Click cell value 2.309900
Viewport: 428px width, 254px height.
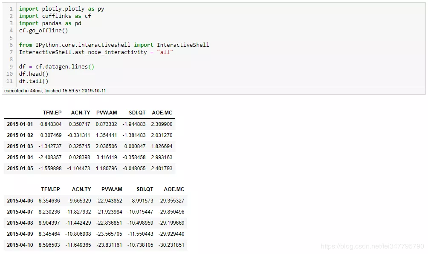162,124
